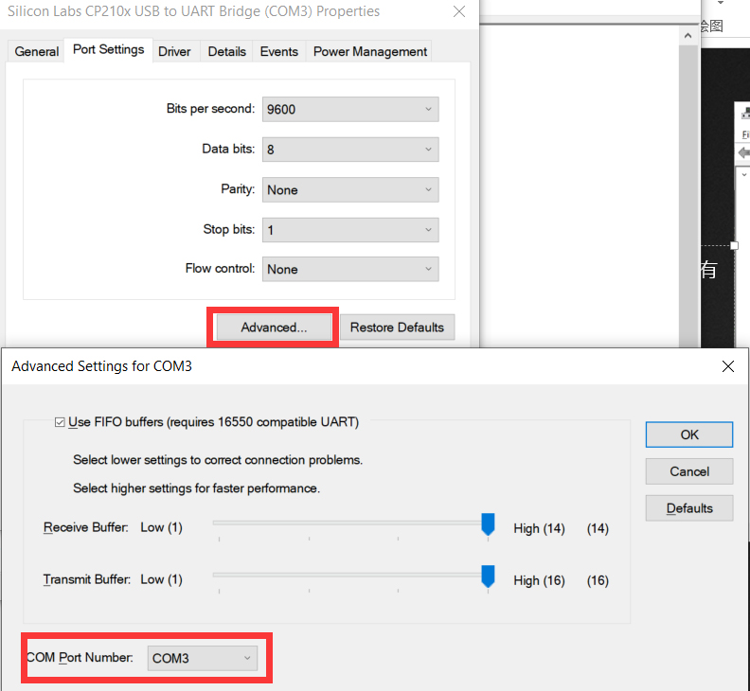Click the Receive Buffer slider handle

[488, 524]
